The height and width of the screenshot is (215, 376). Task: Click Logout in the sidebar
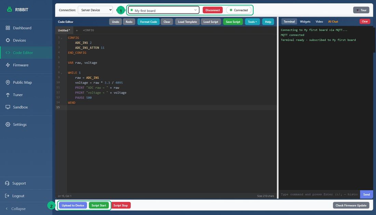tap(26, 196)
